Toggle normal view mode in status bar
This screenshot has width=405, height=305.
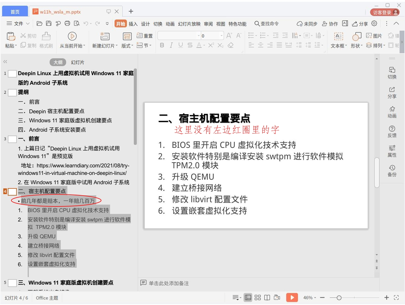(248, 297)
